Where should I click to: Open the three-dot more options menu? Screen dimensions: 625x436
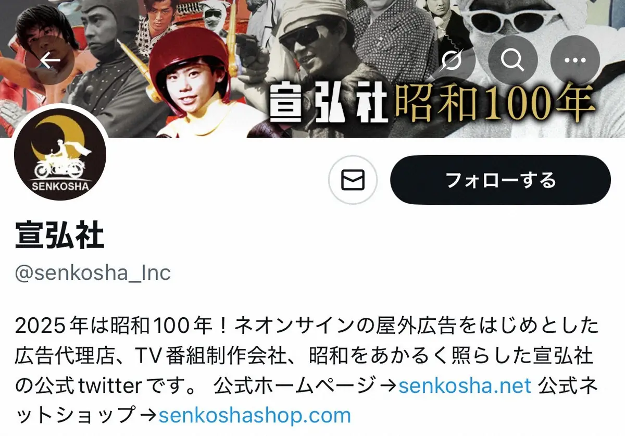pos(575,61)
